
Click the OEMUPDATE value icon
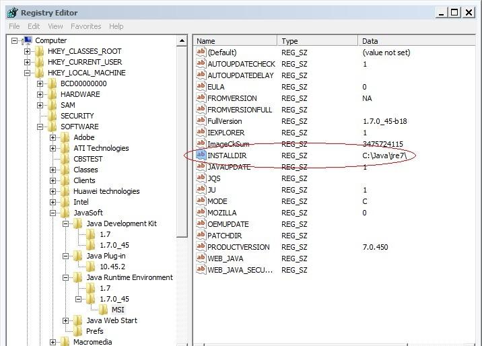point(201,223)
